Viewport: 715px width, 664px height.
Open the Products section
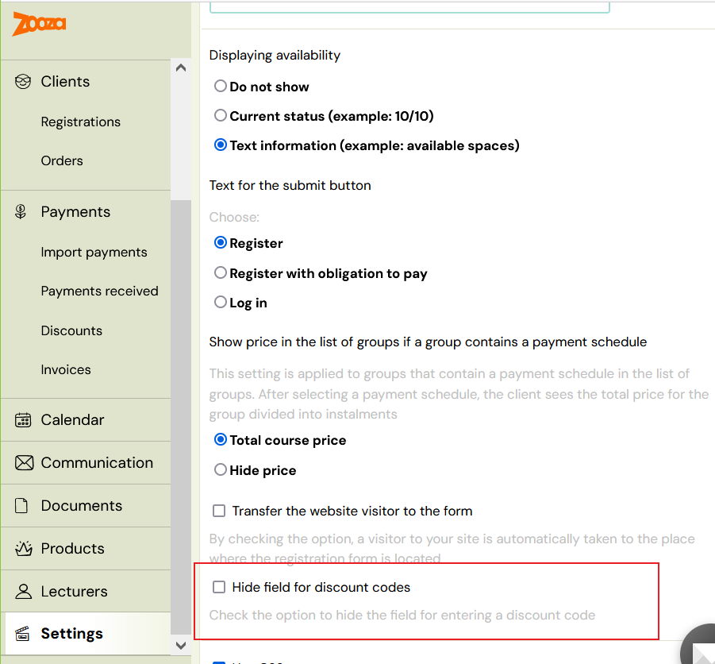(72, 549)
